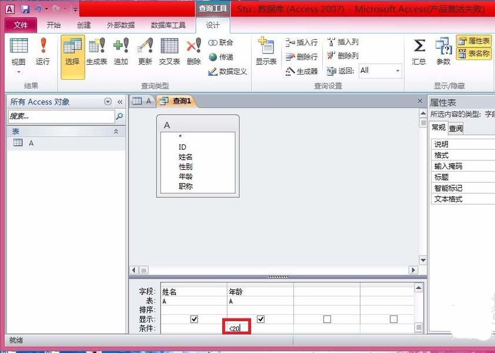
Task: Select the 常规 tab in property sheet
Action: 439,127
